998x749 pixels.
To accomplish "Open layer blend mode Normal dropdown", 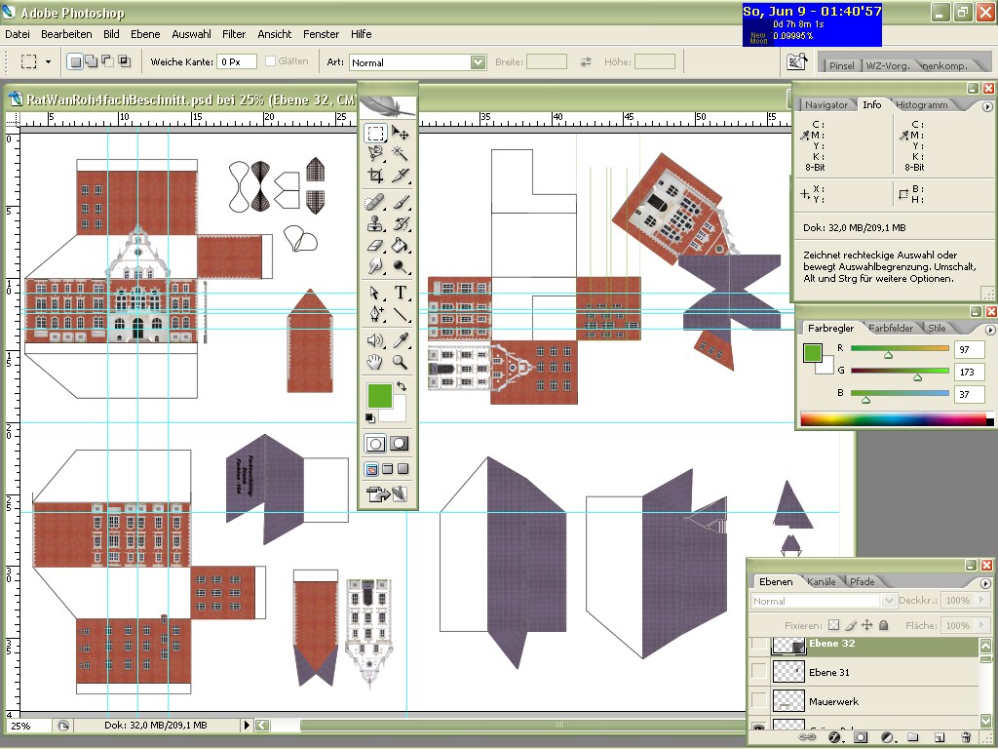I will tap(889, 601).
